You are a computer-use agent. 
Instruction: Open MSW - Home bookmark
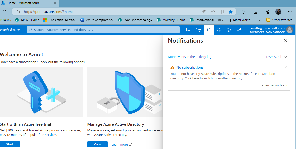click(x=27, y=20)
